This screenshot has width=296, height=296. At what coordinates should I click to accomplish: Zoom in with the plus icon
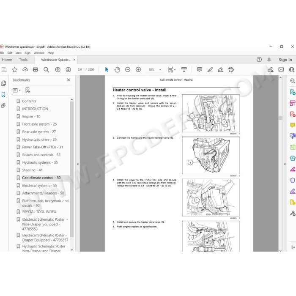[x=138, y=70]
